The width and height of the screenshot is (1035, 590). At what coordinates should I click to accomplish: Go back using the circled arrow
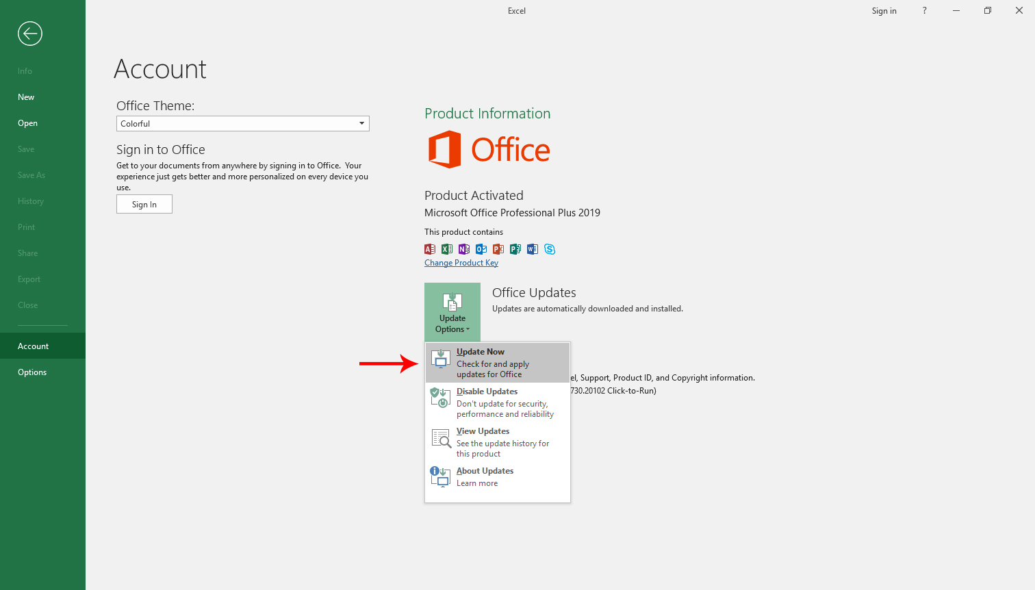click(30, 34)
